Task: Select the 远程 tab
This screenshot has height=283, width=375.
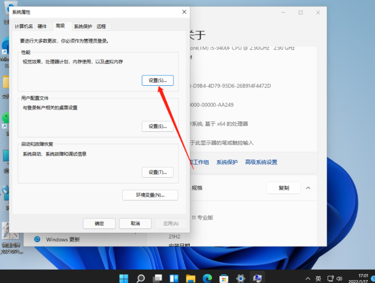Action: (101, 27)
